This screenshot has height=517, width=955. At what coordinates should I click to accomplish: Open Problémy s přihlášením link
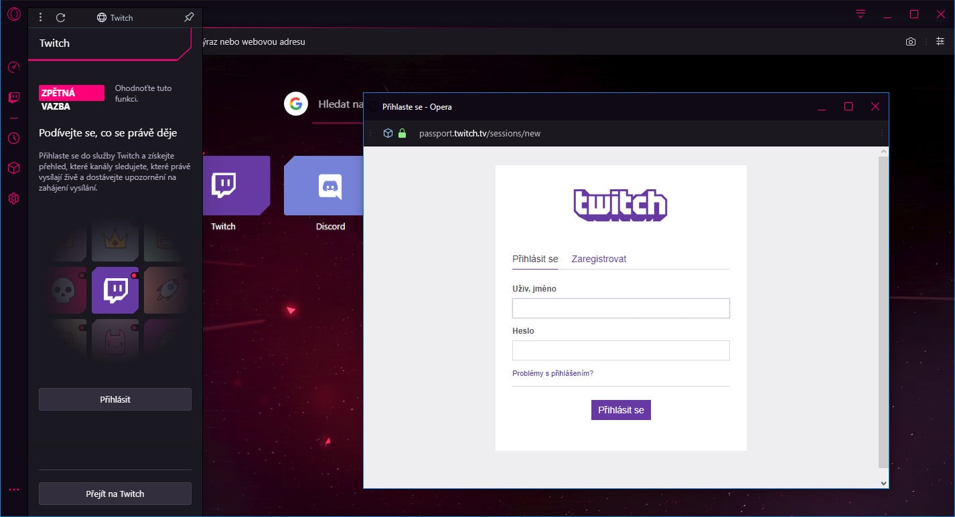click(x=552, y=373)
